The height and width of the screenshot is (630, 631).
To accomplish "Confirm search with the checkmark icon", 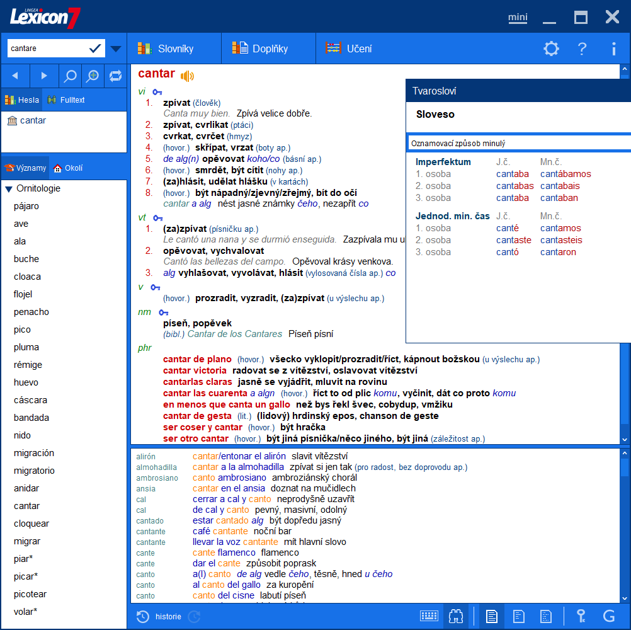I will point(95,49).
